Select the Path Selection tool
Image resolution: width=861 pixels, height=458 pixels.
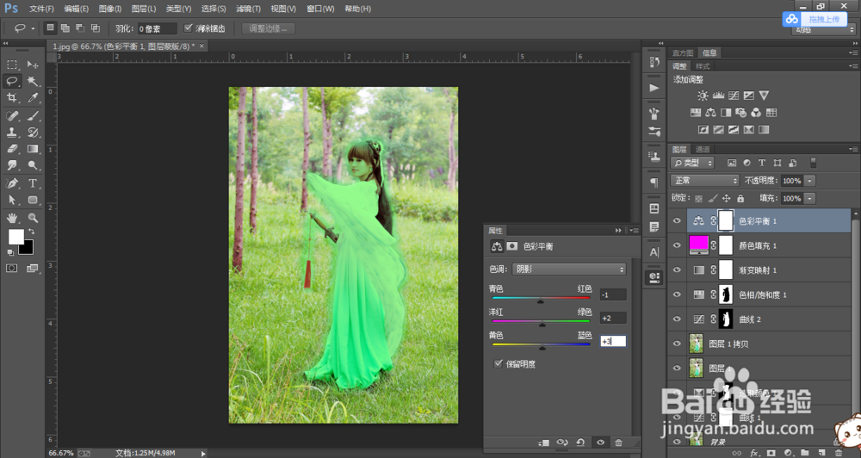pyautogui.click(x=12, y=200)
